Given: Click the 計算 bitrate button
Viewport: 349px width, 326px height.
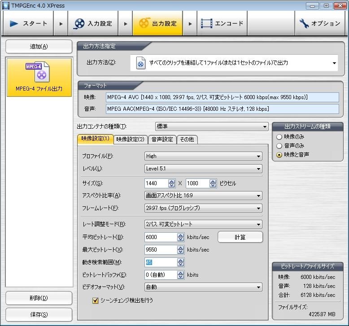Looking at the screenshot, I should coord(240,237).
